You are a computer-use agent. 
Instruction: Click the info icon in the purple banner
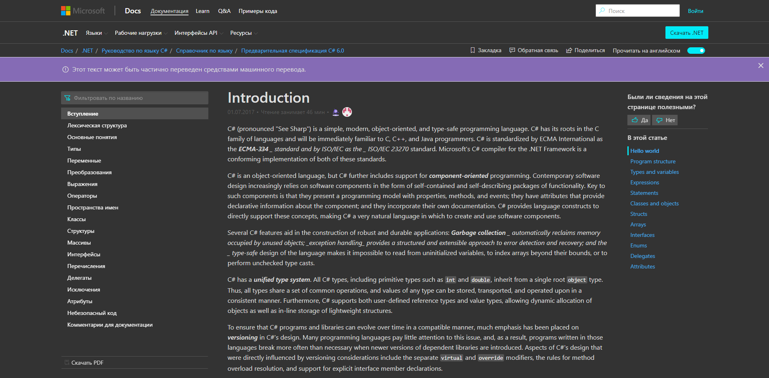(x=66, y=70)
